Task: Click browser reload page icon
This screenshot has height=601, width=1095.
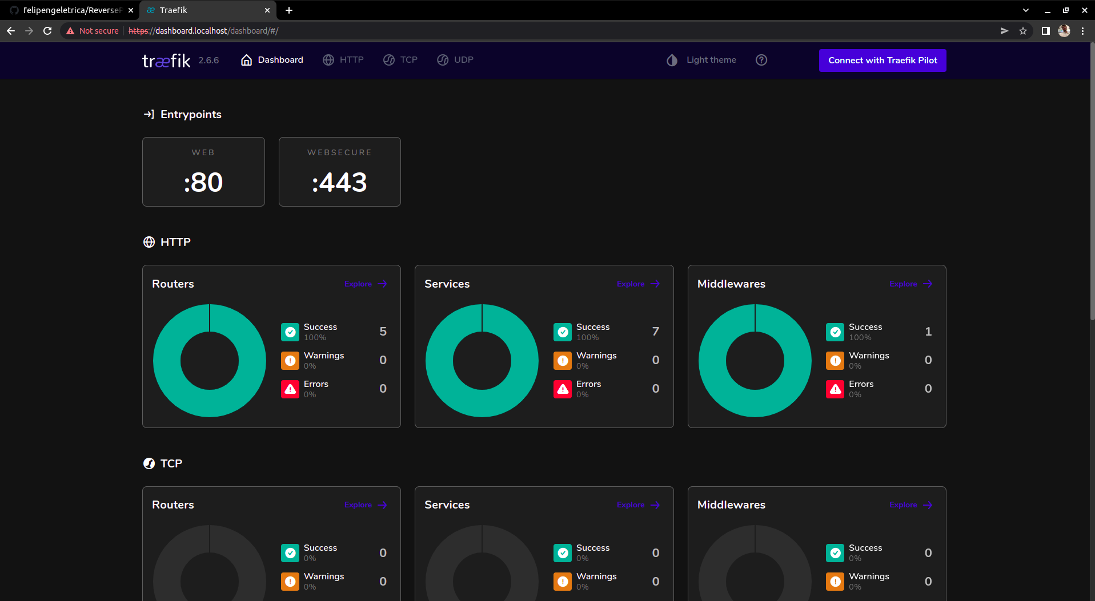Action: point(47,31)
